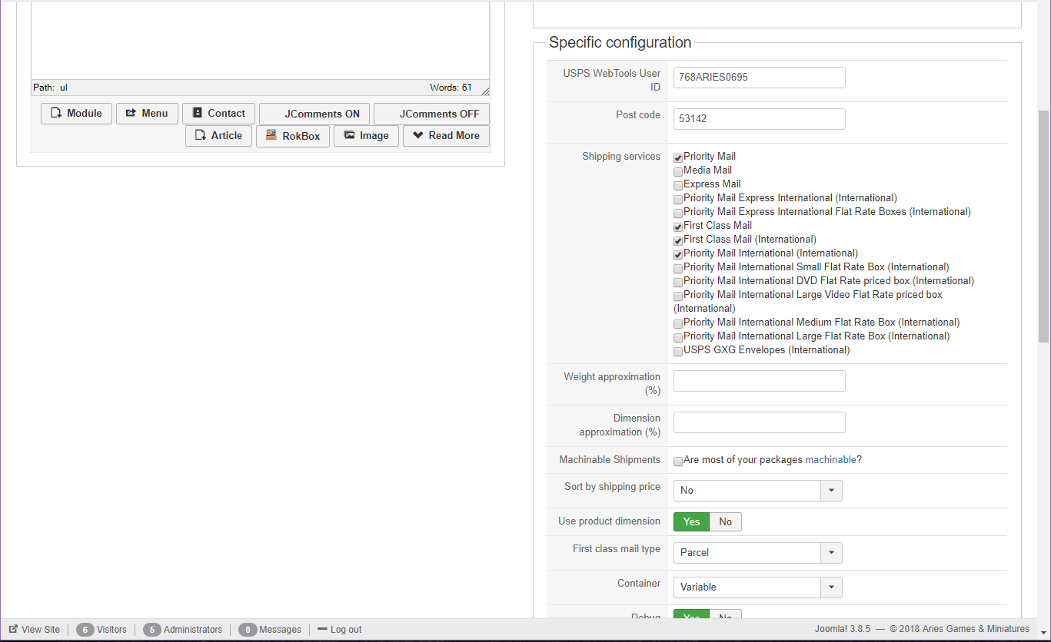The height and width of the screenshot is (642, 1051).
Task: Open the machinable help link
Action: coord(830,460)
